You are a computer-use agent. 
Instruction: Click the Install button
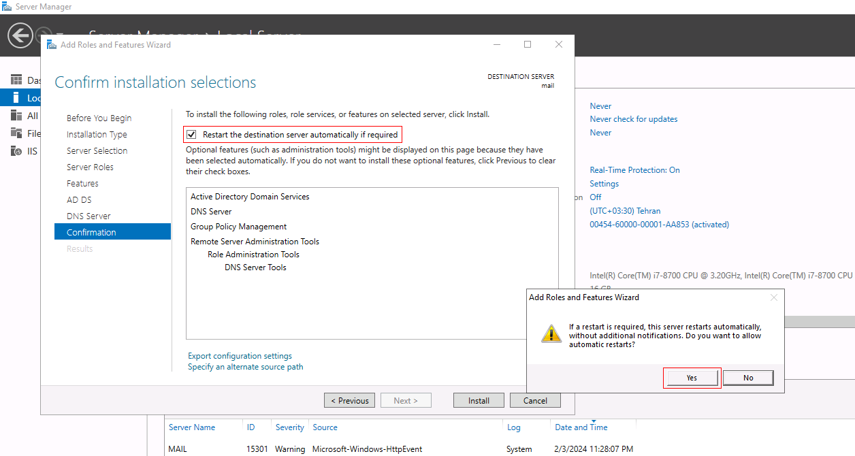(x=479, y=400)
